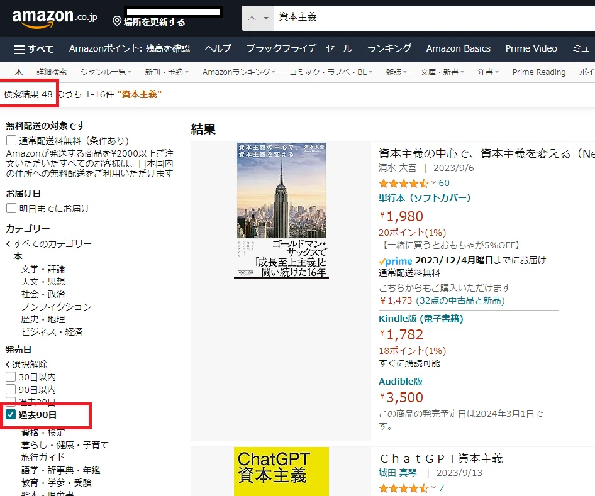Select the ビジネス・経済 category
The image size is (595, 496).
click(x=52, y=332)
